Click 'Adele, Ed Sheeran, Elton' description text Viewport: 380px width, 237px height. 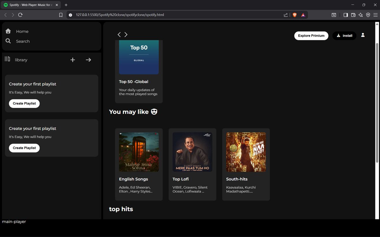tap(136, 189)
